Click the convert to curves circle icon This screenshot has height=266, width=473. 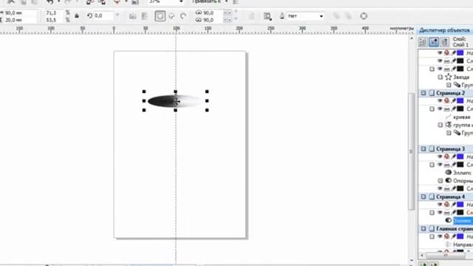(364, 16)
